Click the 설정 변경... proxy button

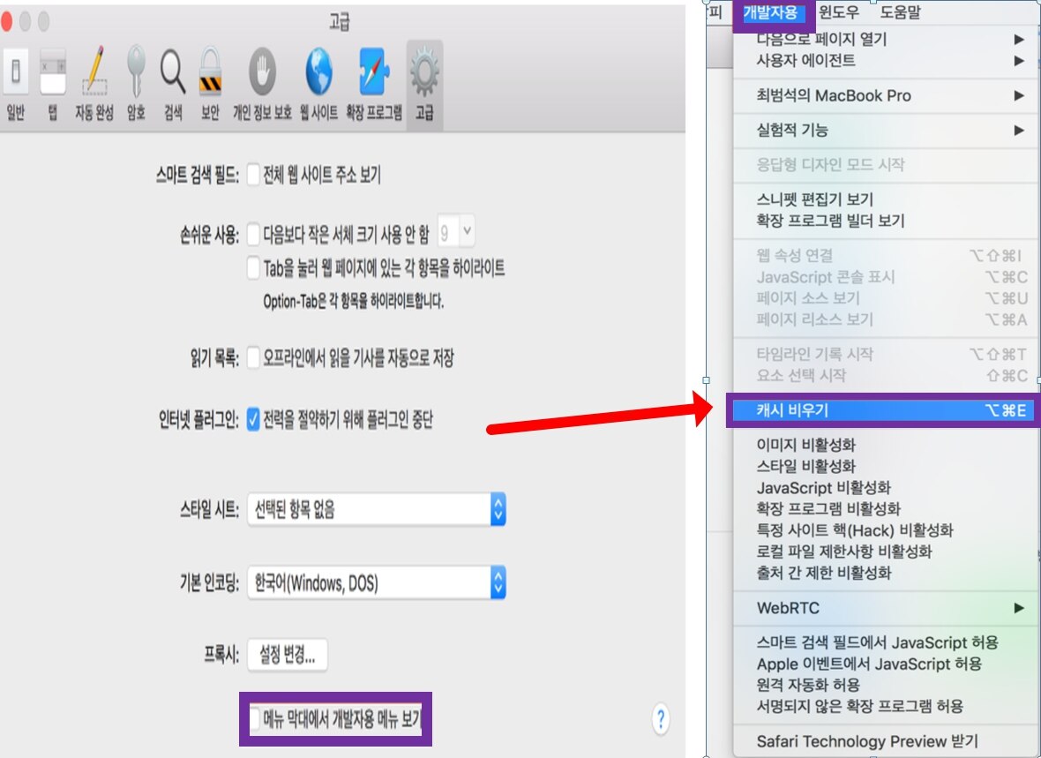click(287, 655)
